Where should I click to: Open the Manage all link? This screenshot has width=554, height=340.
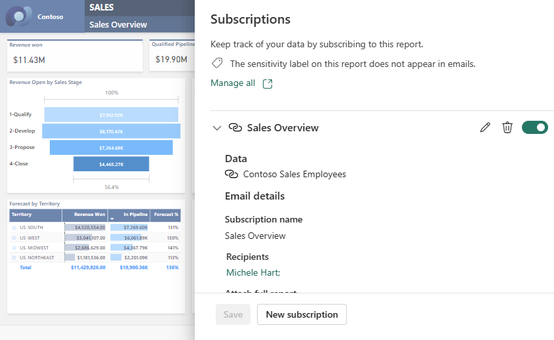(233, 83)
